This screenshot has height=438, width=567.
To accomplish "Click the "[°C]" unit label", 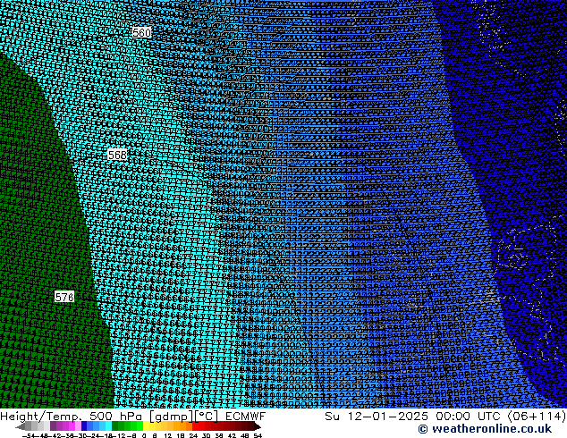I will click(207, 416).
